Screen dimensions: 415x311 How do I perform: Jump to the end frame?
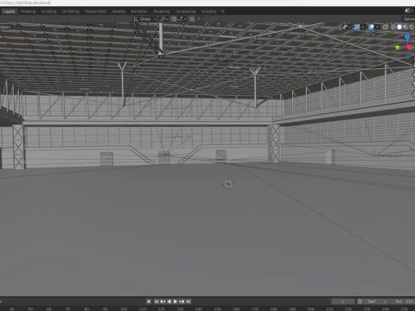188,301
